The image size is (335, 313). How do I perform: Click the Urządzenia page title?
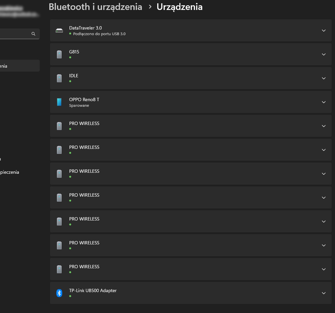(179, 7)
